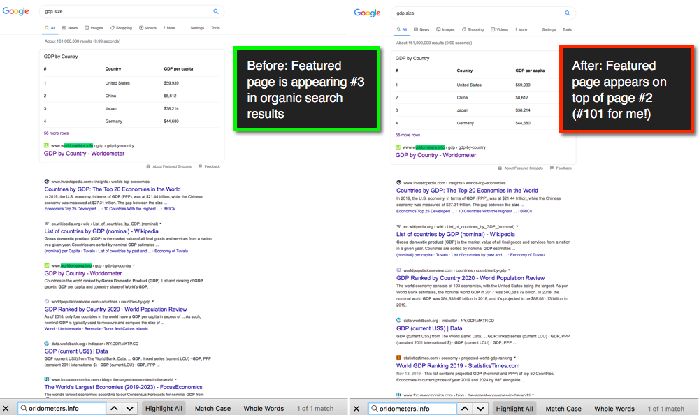Toggle Highlight All in After screenshot find bar
Screen dimensions: 699x415
click(x=514, y=408)
